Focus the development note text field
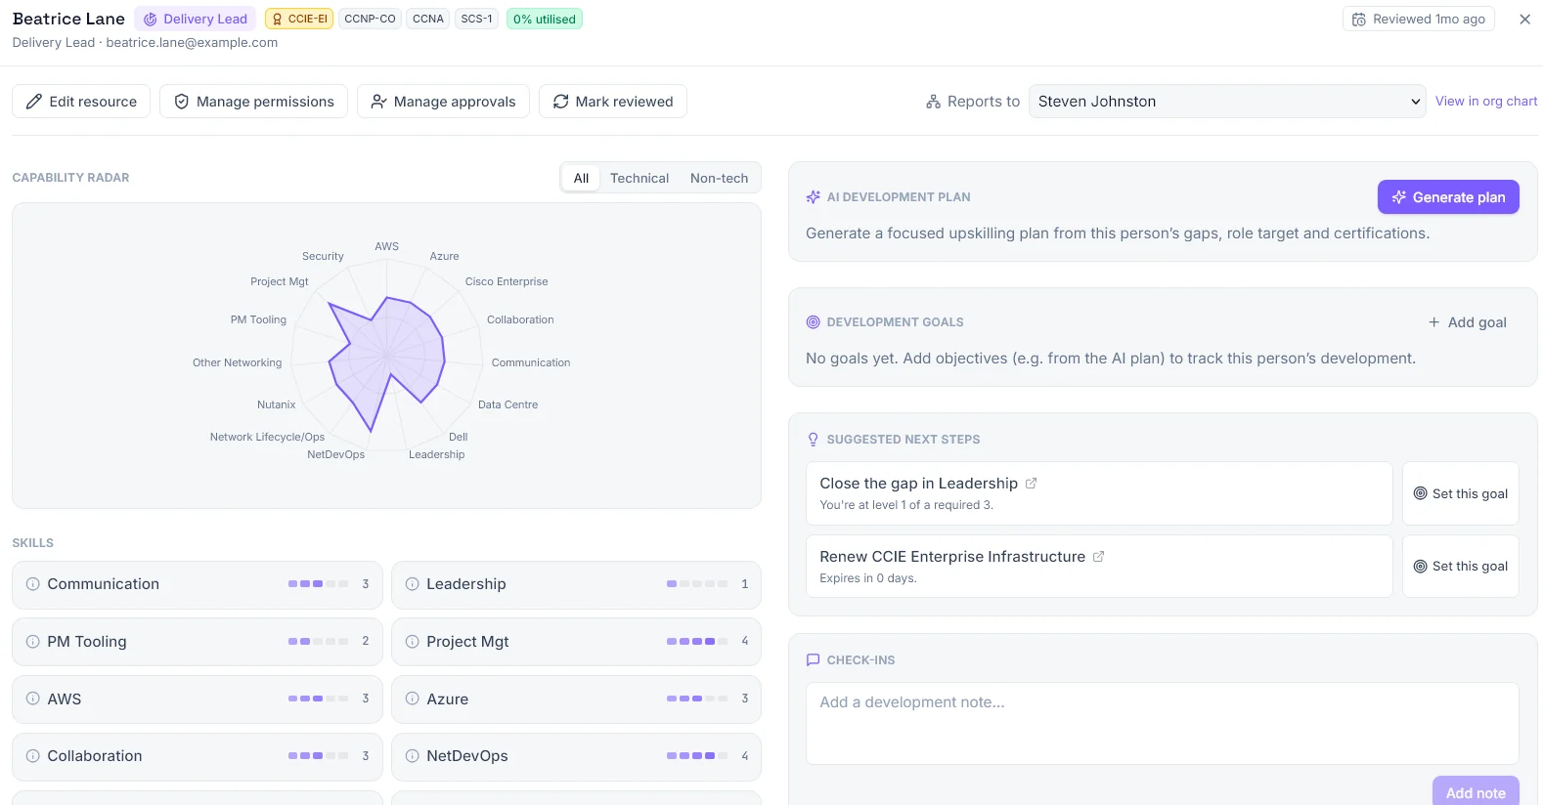This screenshot has width=1543, height=805. [1163, 723]
